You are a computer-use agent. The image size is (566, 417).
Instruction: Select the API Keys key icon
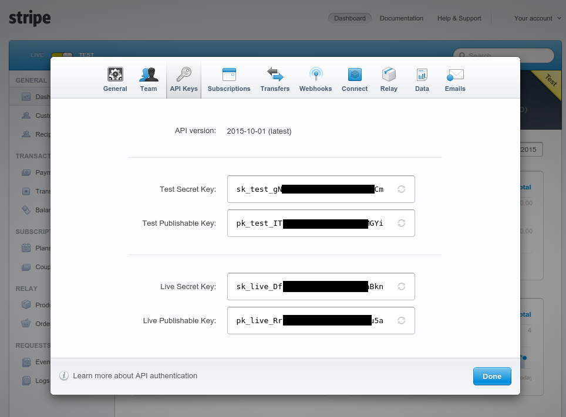(184, 74)
